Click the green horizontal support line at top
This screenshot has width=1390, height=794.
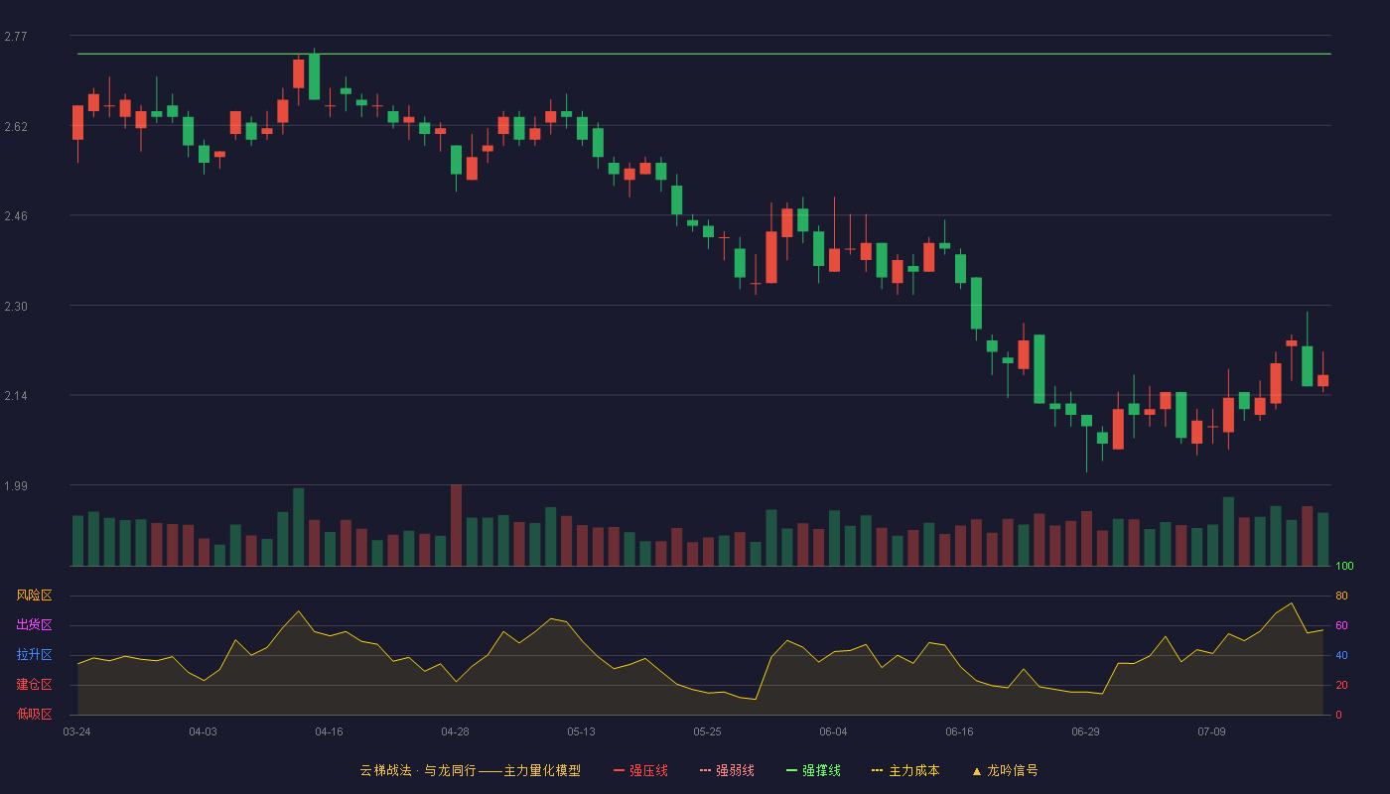704,54
